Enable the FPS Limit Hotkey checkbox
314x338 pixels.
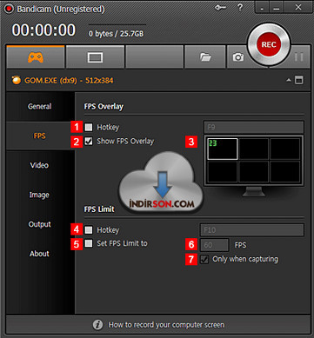pos(89,230)
